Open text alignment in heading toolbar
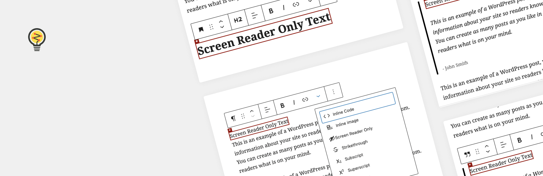The width and height of the screenshot is (543, 176). (254, 15)
